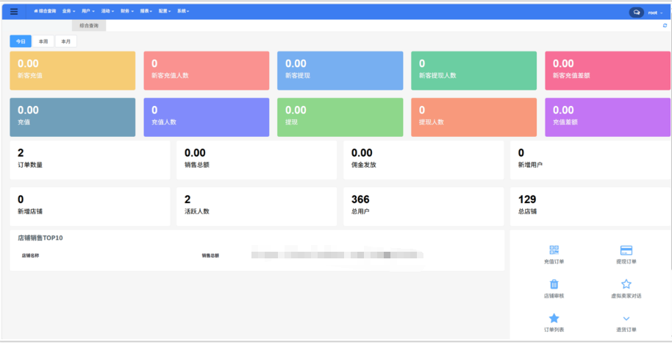Click the 总用户 366 stat card

pos(423,204)
